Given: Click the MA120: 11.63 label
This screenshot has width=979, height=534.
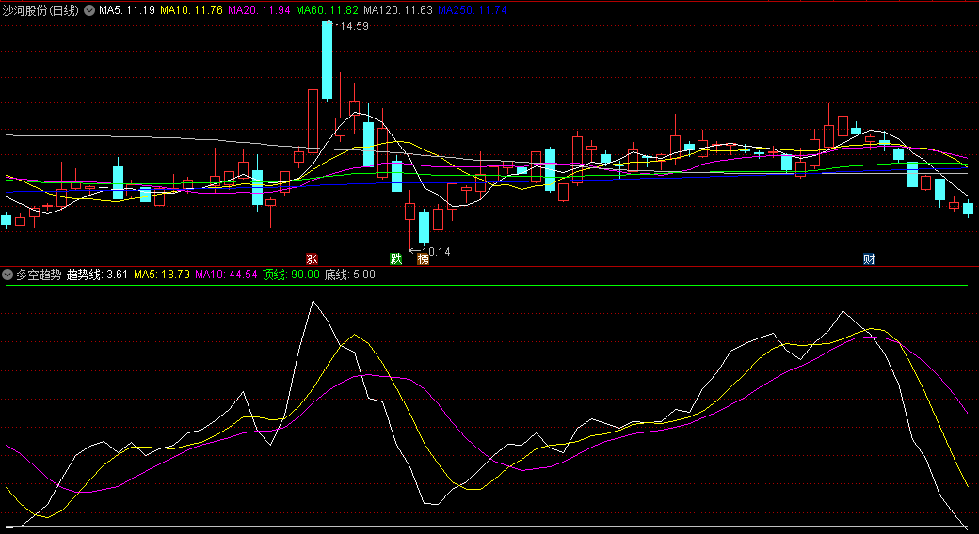Looking at the screenshot, I should [x=398, y=10].
